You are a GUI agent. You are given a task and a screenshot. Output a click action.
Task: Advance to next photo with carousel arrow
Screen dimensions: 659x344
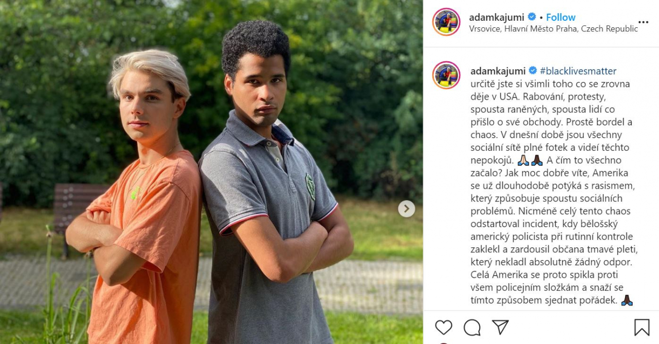[x=407, y=208]
